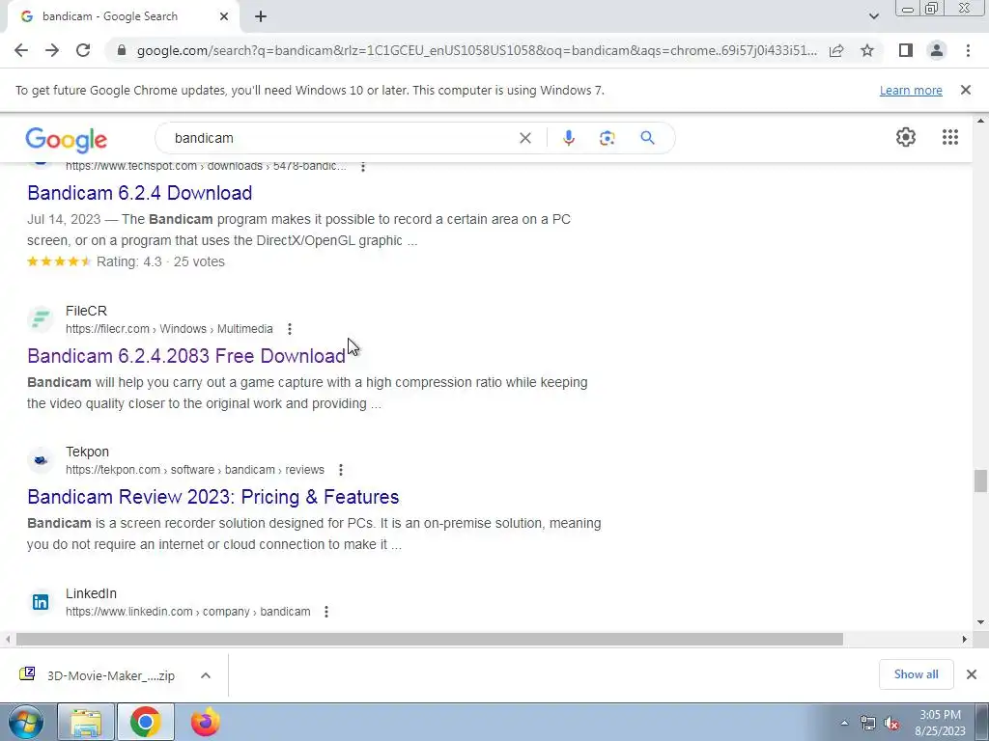View site information lock icon
The width and height of the screenshot is (989, 741).
122,50
